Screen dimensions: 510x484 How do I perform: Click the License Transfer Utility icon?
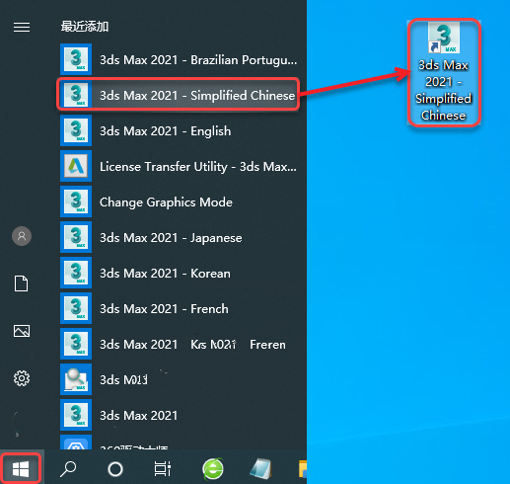[x=76, y=166]
